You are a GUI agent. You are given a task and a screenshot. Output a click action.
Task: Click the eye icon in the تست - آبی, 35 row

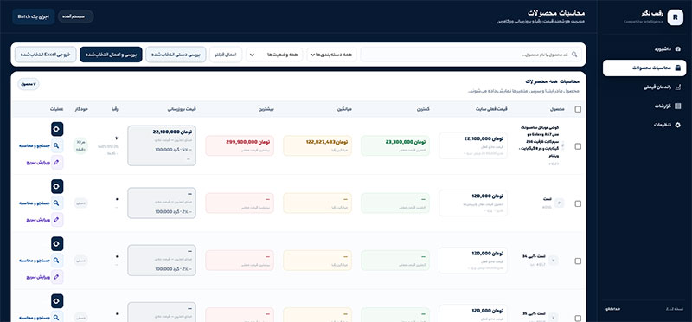[57, 301]
